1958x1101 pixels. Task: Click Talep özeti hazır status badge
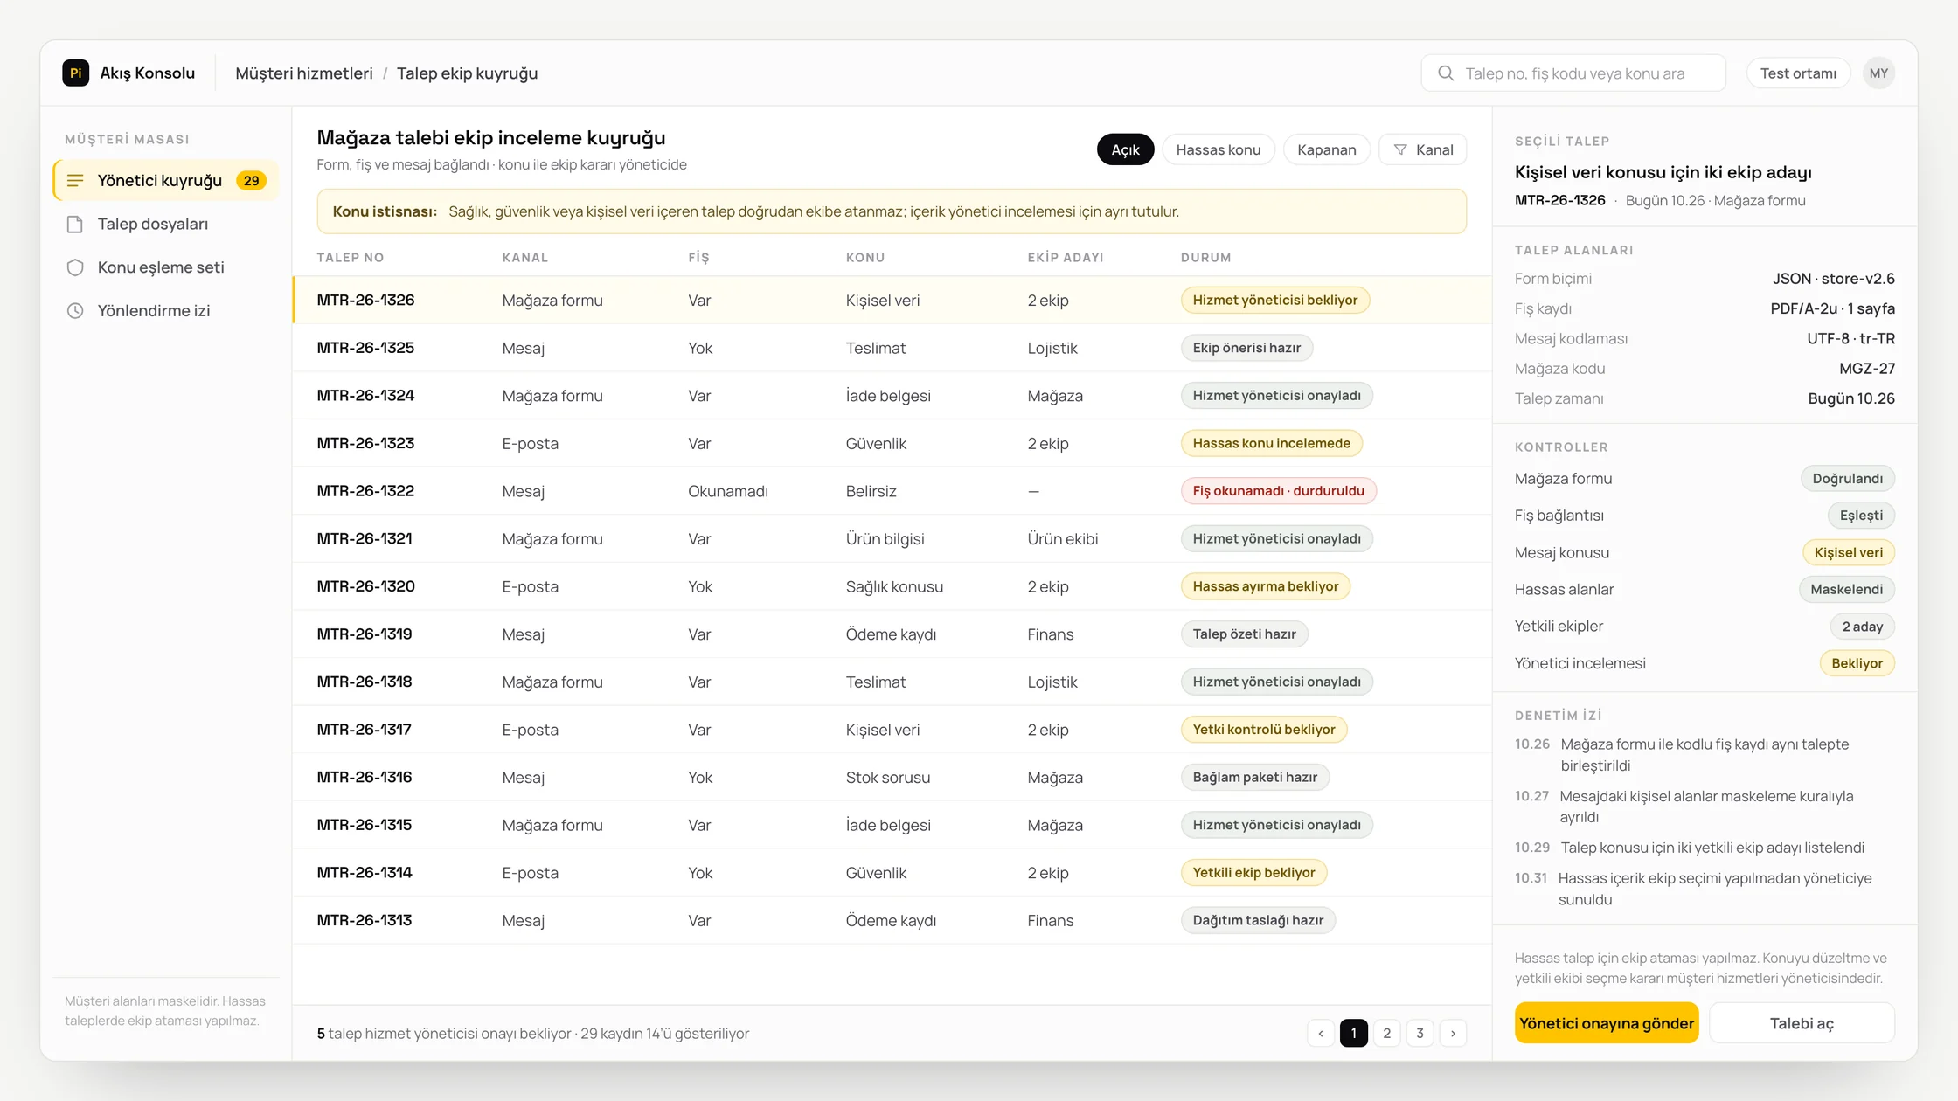pyautogui.click(x=1244, y=634)
